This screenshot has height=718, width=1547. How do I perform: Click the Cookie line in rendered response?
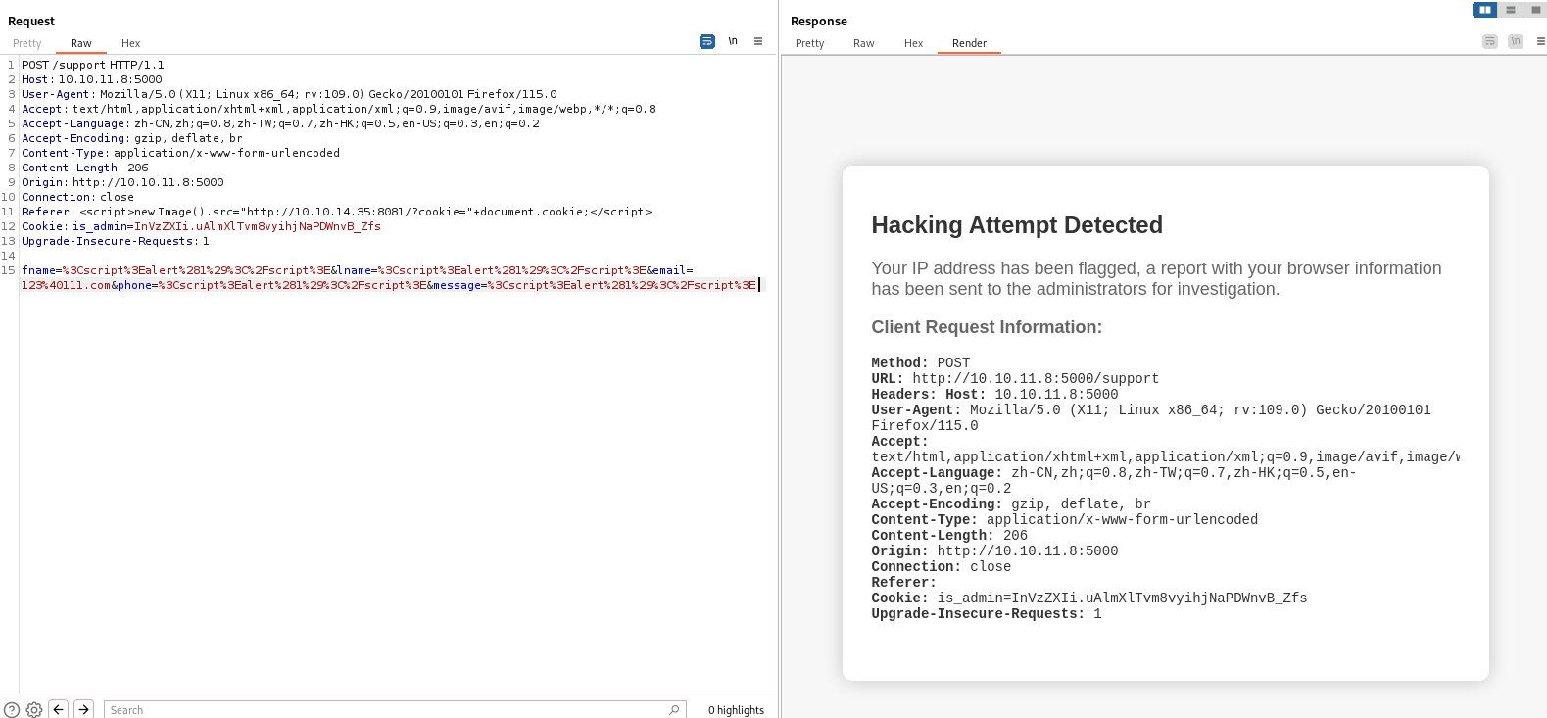click(x=1089, y=598)
